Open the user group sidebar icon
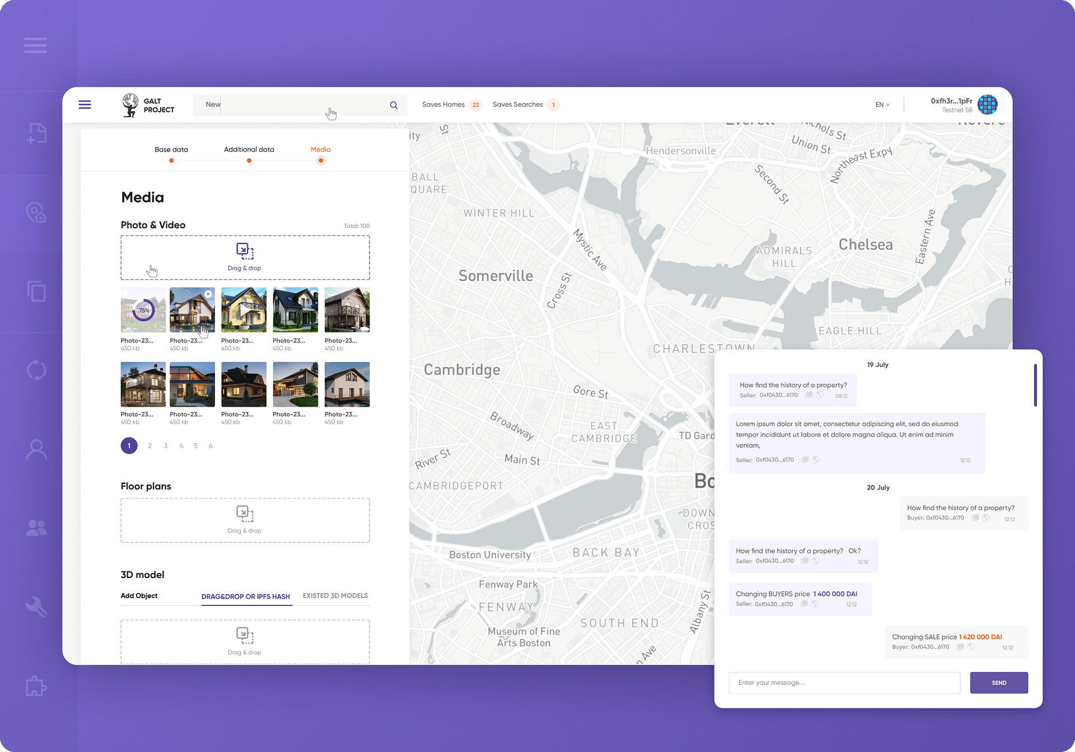Viewport: 1075px width, 752px height. (36, 528)
